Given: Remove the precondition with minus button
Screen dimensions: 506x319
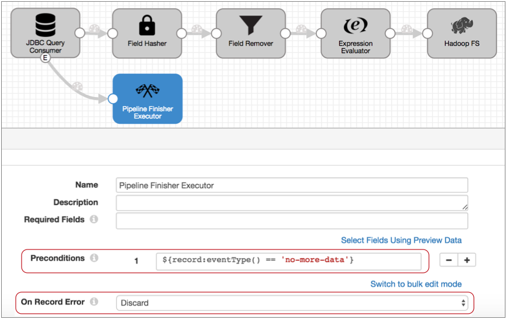Looking at the screenshot, I should click(x=448, y=260).
